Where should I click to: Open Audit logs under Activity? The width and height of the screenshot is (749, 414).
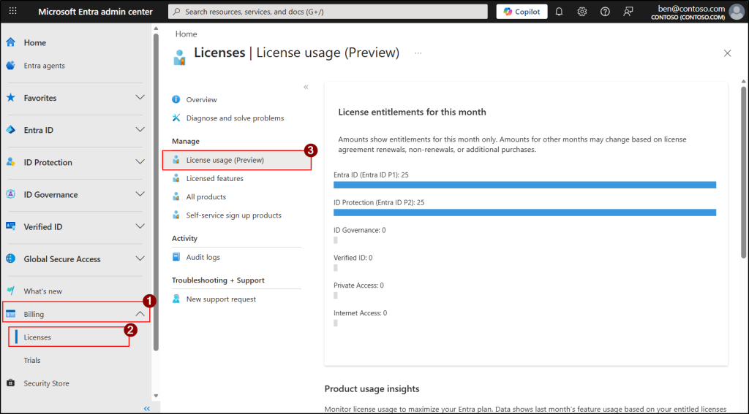pos(203,257)
